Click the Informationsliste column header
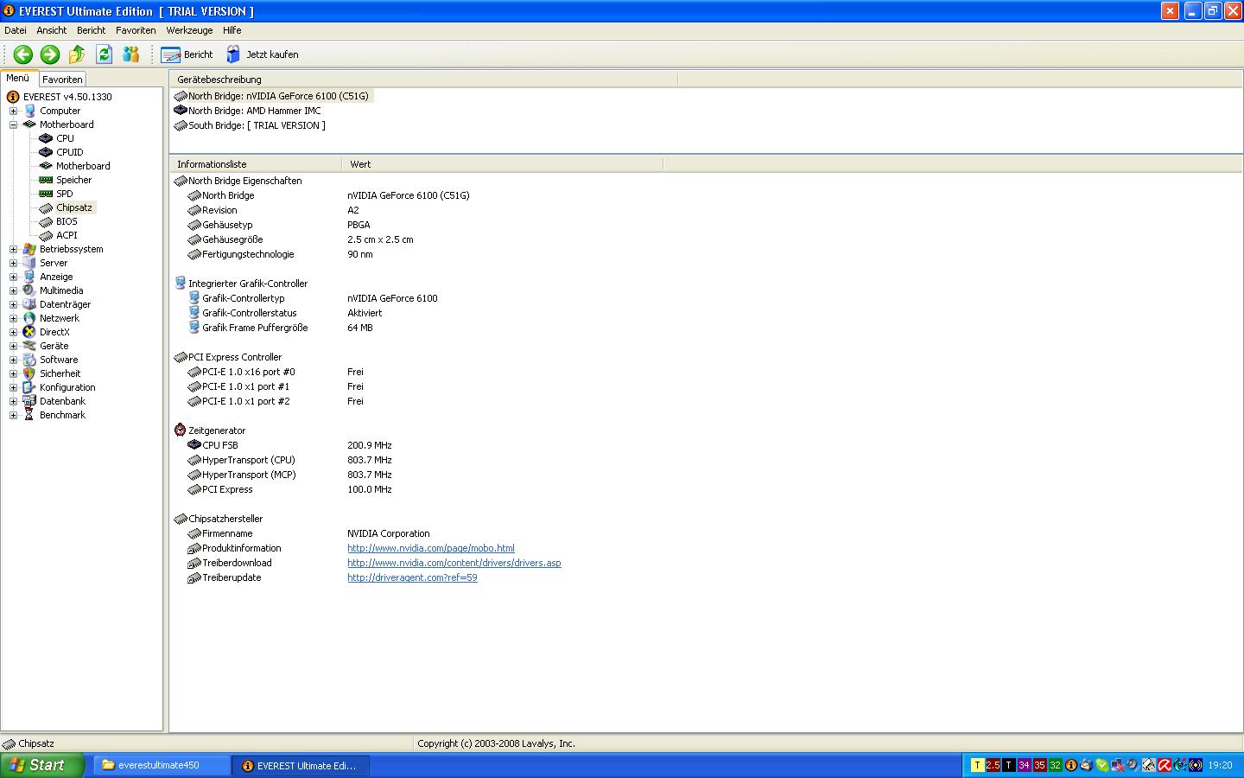The width and height of the screenshot is (1244, 778). [x=256, y=164]
